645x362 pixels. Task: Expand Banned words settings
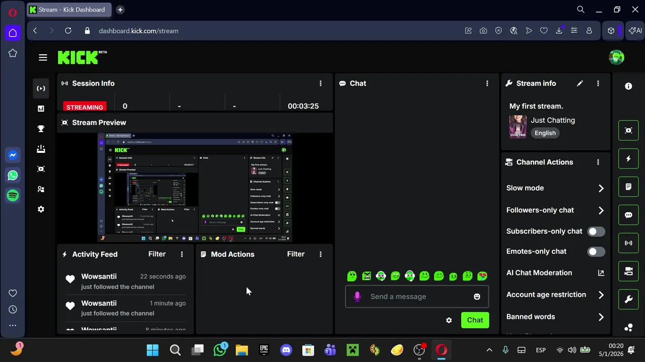click(601, 317)
